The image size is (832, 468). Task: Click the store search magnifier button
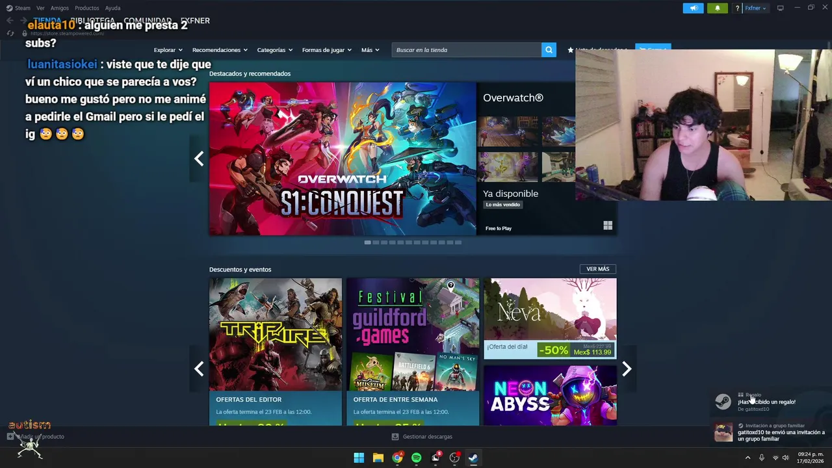549,49
